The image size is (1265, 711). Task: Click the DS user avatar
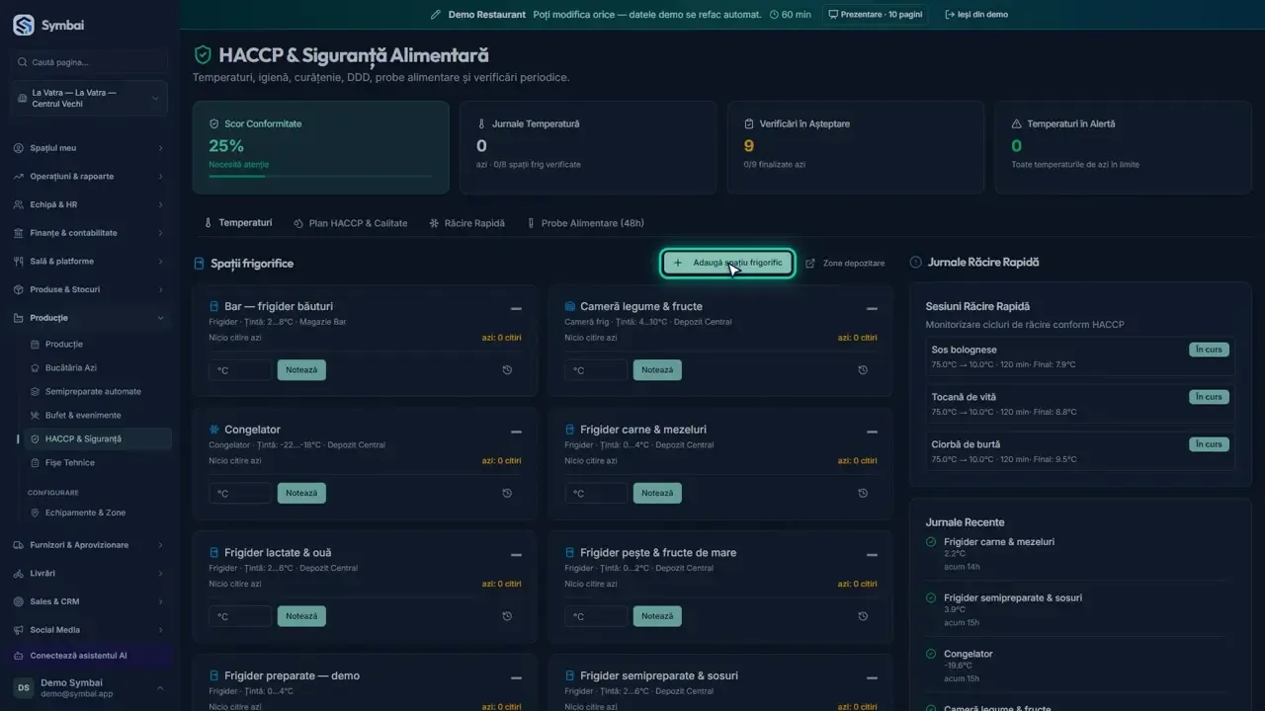(23, 687)
